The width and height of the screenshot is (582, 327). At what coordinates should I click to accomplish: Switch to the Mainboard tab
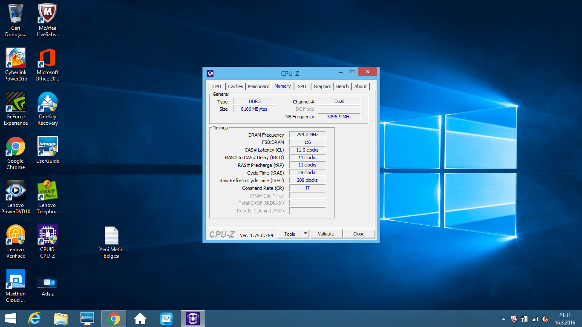(x=259, y=86)
